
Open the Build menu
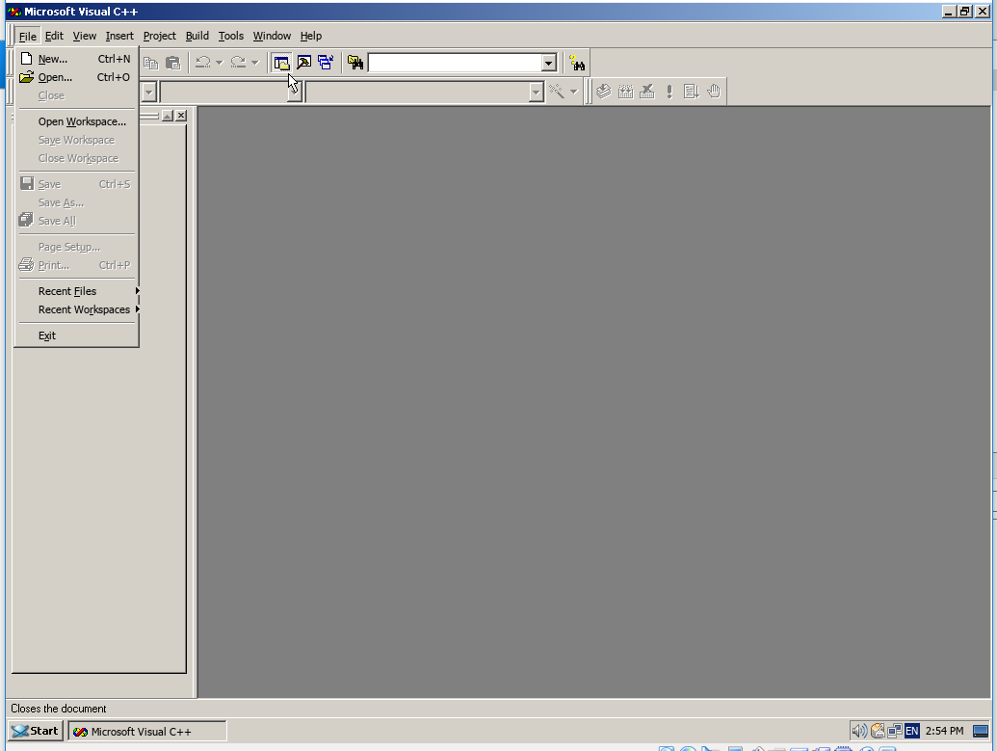[x=197, y=36]
